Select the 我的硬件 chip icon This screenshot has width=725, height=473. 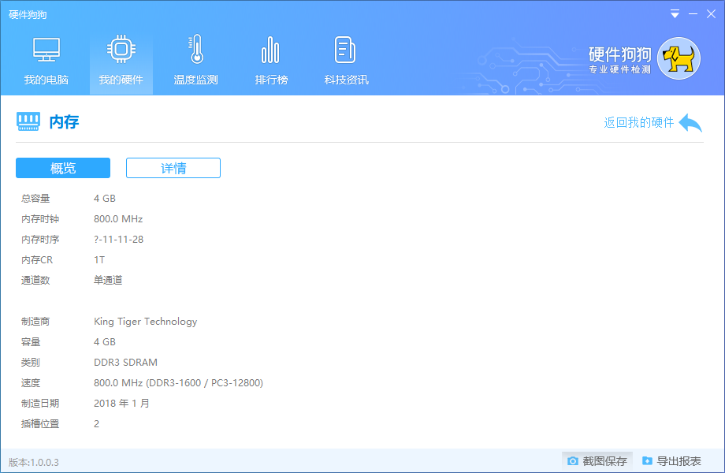(121, 49)
